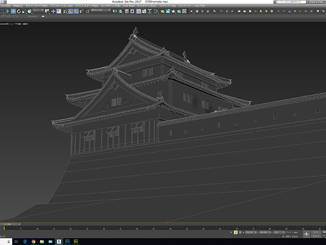This screenshot has height=245, width=326.
Task: Open the Camera06 viewport label menu
Action: [5, 23]
